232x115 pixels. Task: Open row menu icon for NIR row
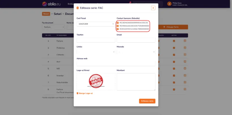click(185, 68)
